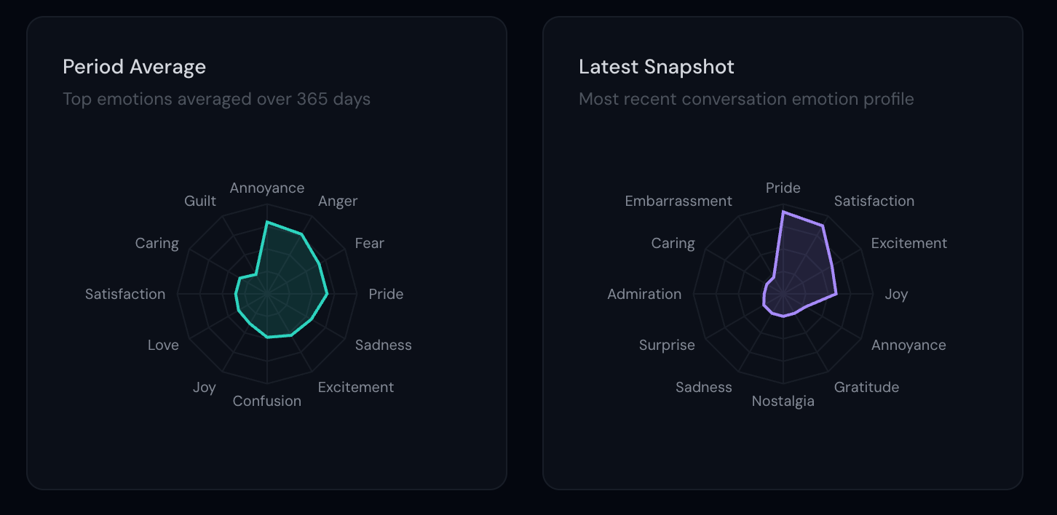Click the Latest Snapshot card title
The height and width of the screenshot is (515, 1057).
tap(656, 67)
